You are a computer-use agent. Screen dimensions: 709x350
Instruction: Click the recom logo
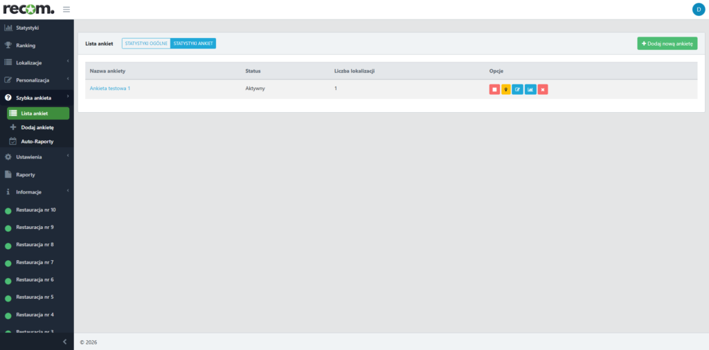pos(28,9)
